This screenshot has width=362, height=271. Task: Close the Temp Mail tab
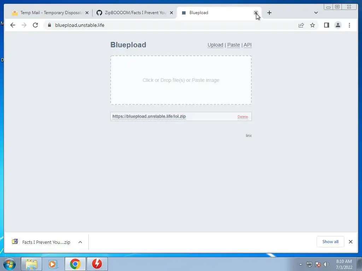click(87, 13)
